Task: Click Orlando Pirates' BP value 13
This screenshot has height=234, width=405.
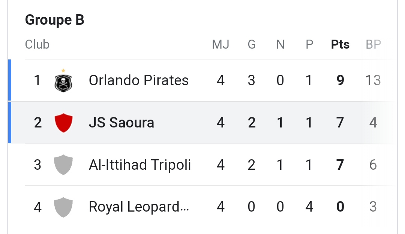Action: [373, 80]
